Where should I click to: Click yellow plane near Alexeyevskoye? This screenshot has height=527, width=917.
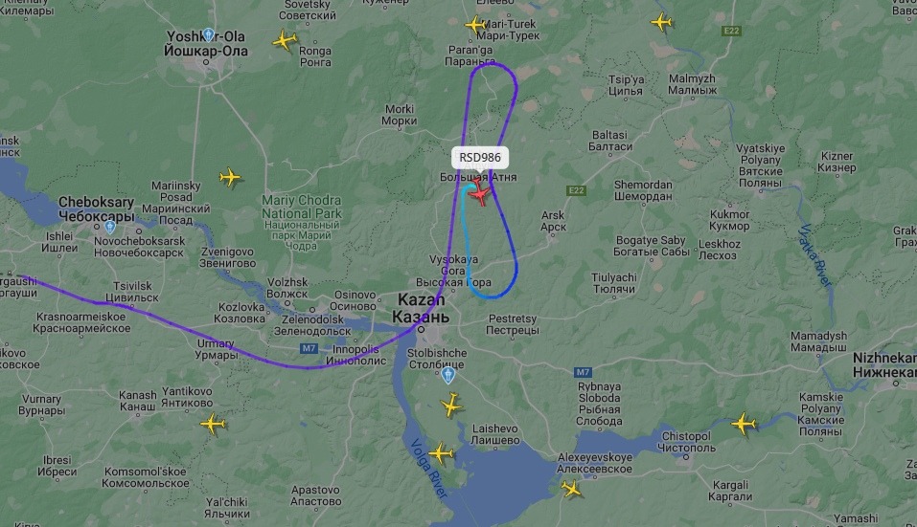(571, 488)
